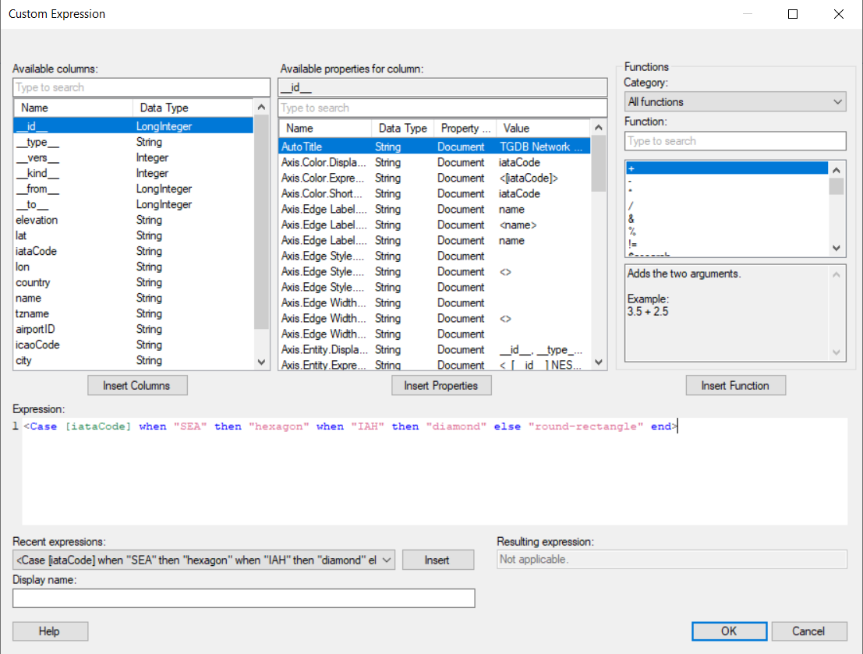The height and width of the screenshot is (654, 863).
Task: Click into the Display name field
Action: pyautogui.click(x=243, y=598)
